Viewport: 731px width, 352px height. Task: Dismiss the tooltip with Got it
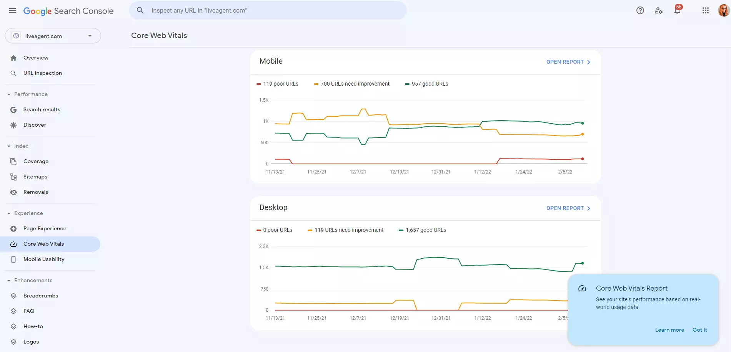click(x=699, y=330)
